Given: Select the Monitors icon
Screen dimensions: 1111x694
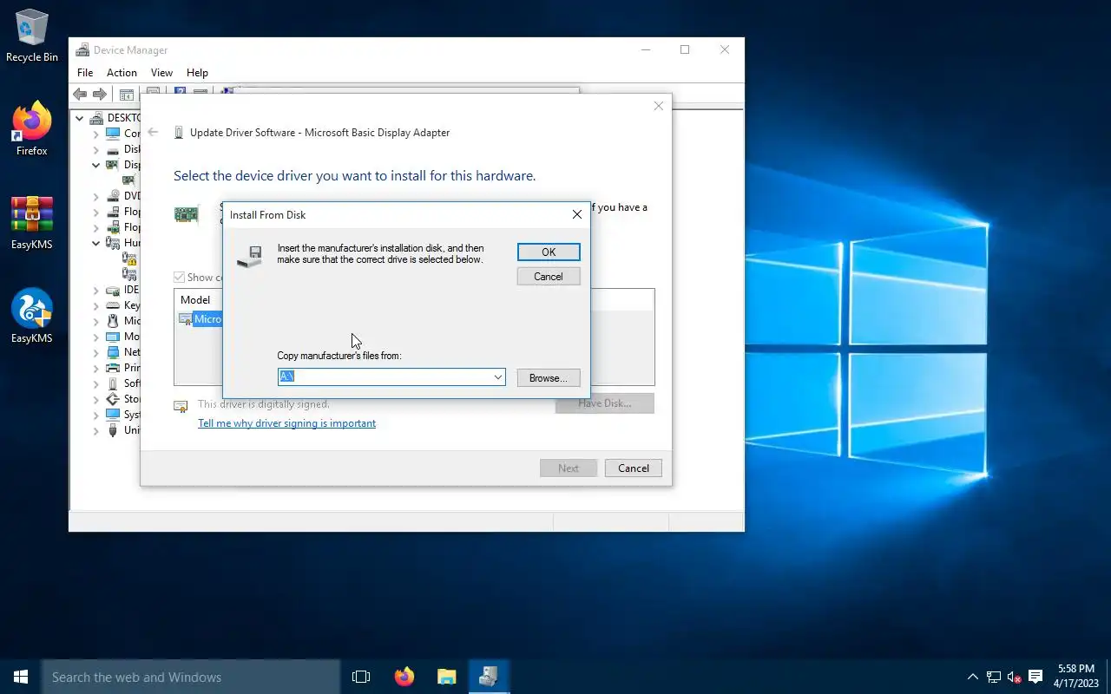Looking at the screenshot, I should (113, 337).
